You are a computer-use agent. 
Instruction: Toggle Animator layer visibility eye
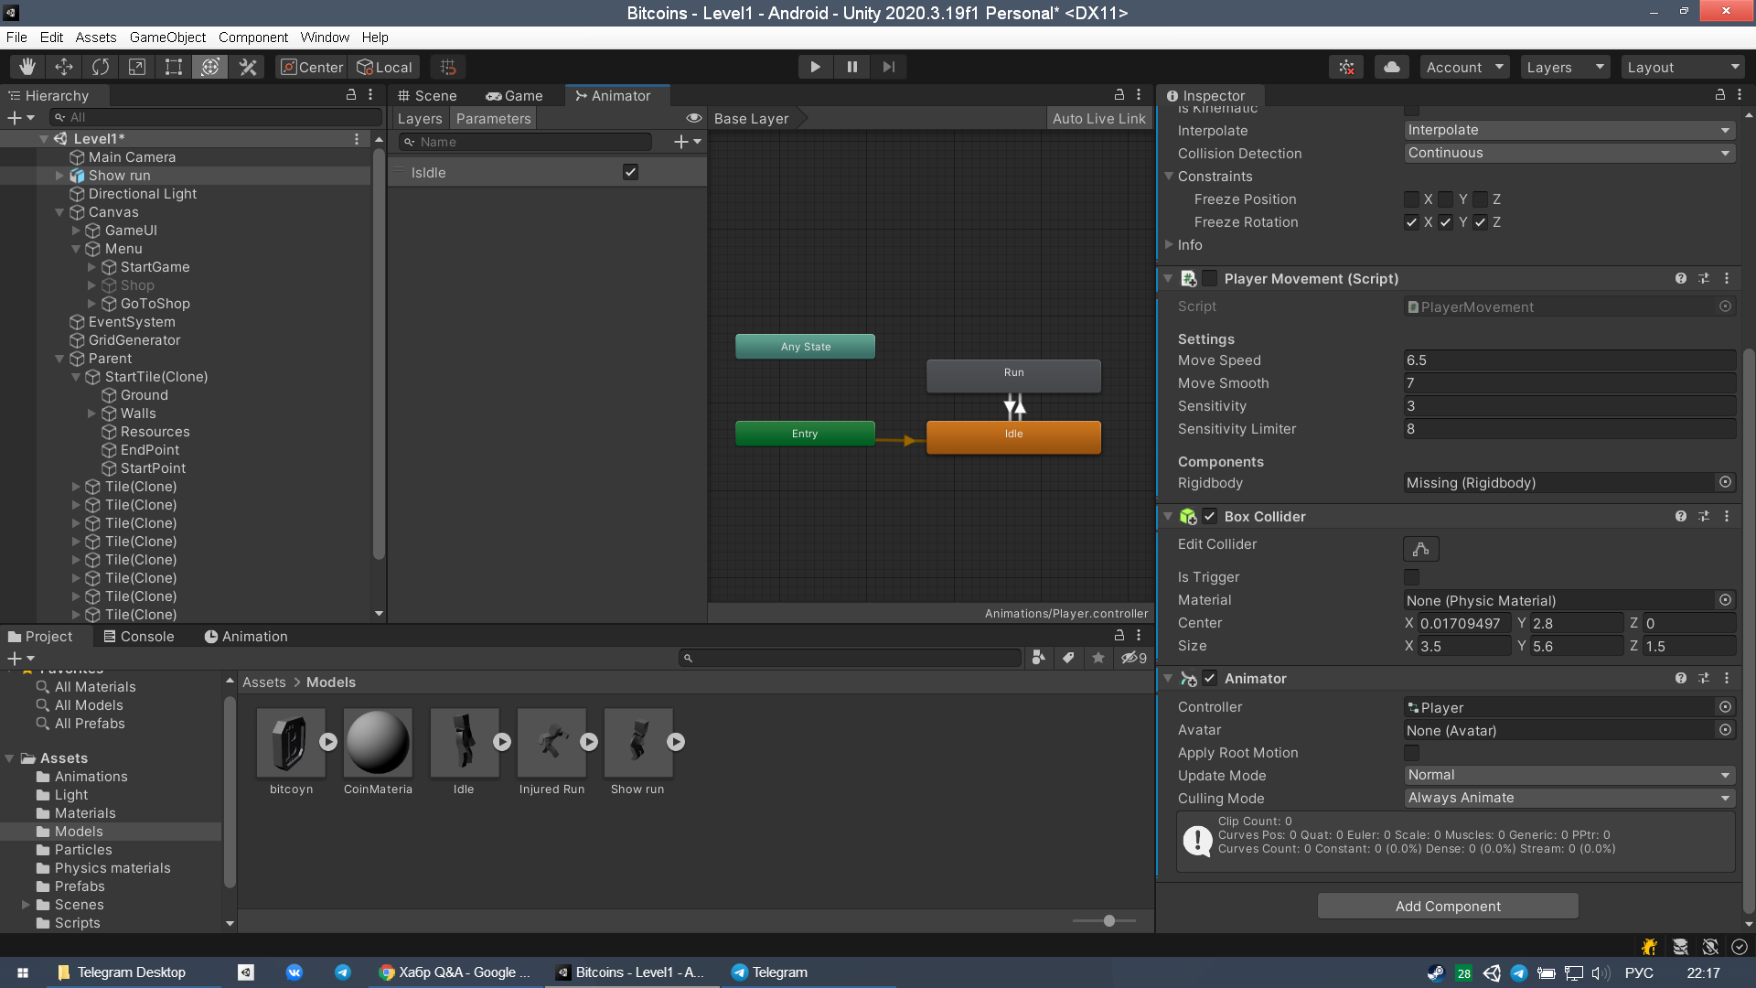(694, 118)
